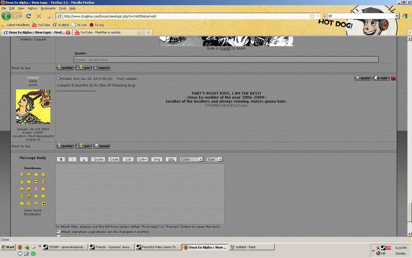This screenshot has width=412, height=258.
Task: Click the page vertical scrollbar thumb
Action: tap(409, 212)
